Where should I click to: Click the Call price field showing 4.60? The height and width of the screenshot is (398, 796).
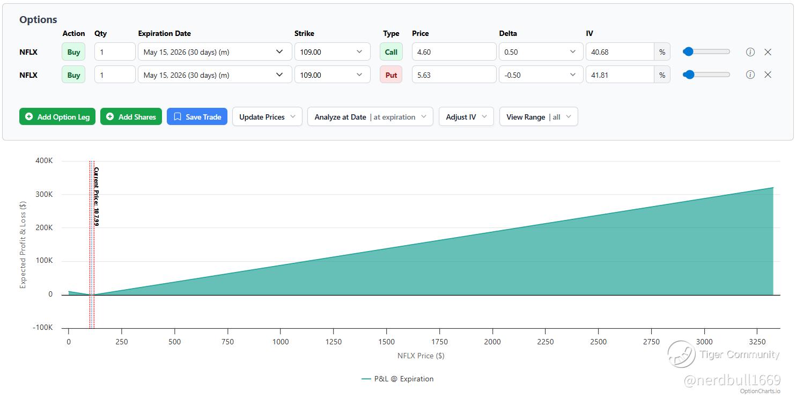point(454,52)
